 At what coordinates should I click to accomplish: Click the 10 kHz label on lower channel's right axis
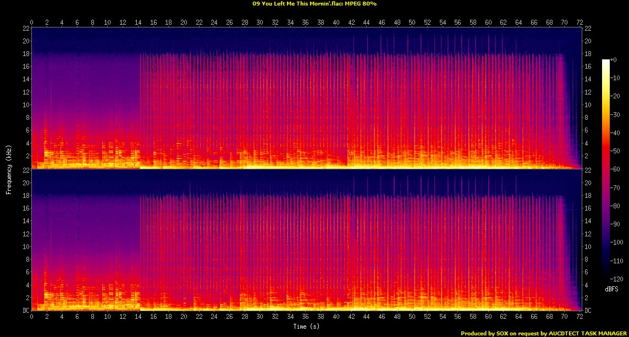click(588, 247)
